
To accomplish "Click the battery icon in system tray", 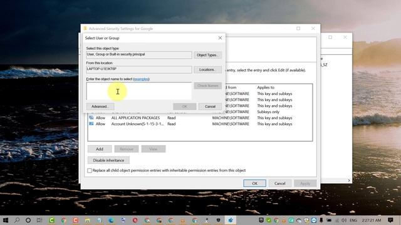I will click(x=329, y=220).
